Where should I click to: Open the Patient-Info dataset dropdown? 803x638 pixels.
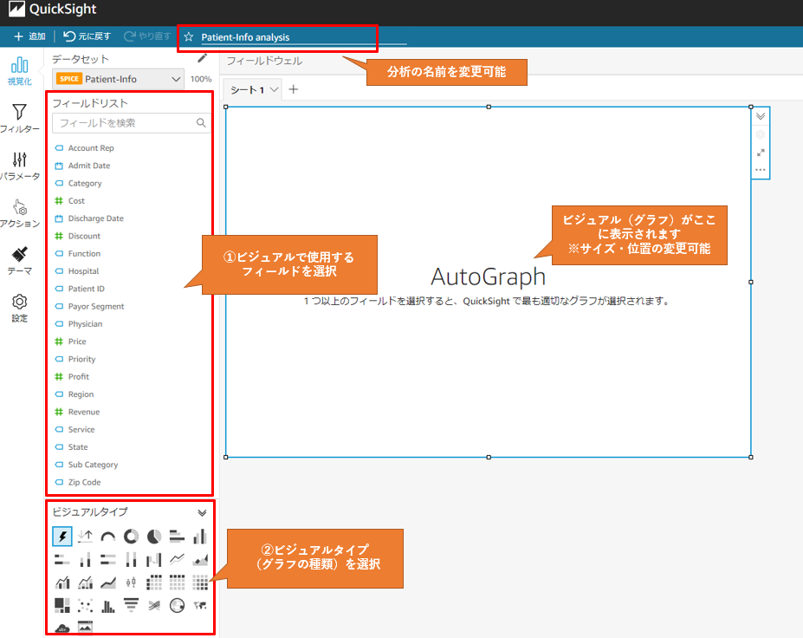point(119,79)
